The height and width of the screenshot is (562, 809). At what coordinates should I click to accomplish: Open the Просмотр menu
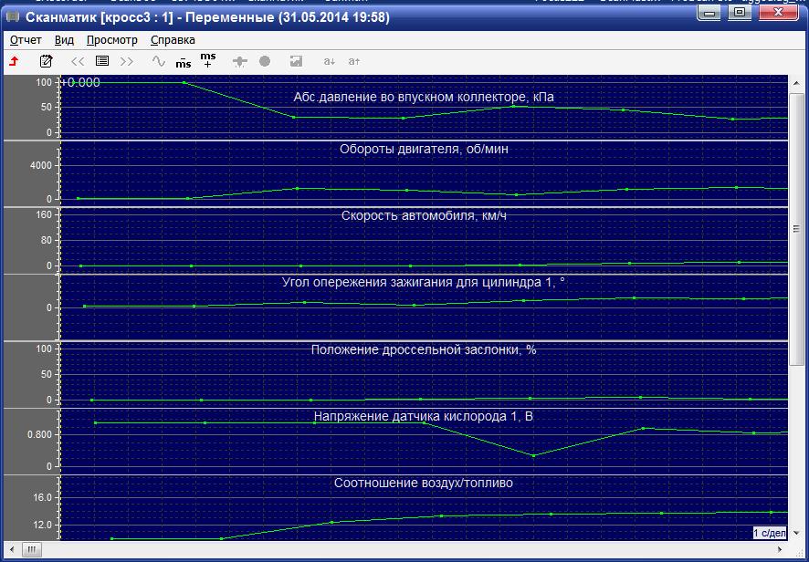(x=112, y=40)
